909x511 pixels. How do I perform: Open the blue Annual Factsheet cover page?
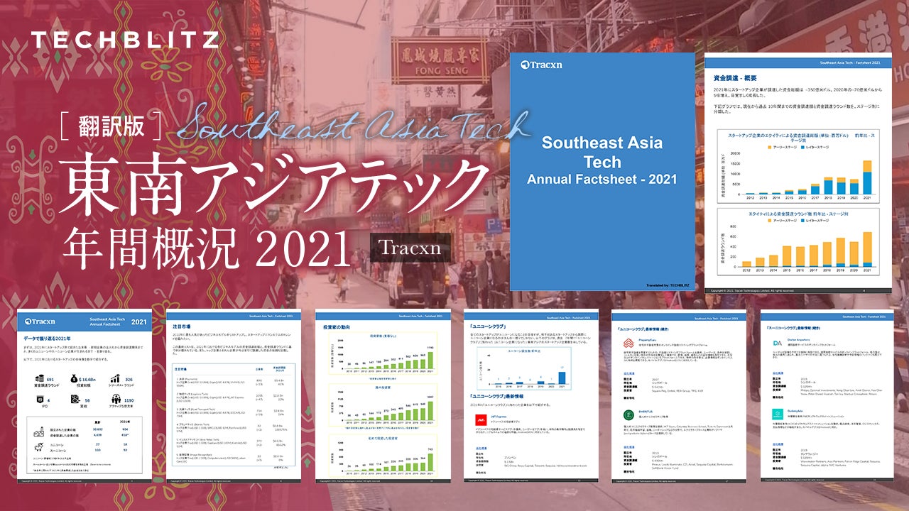coord(602,172)
